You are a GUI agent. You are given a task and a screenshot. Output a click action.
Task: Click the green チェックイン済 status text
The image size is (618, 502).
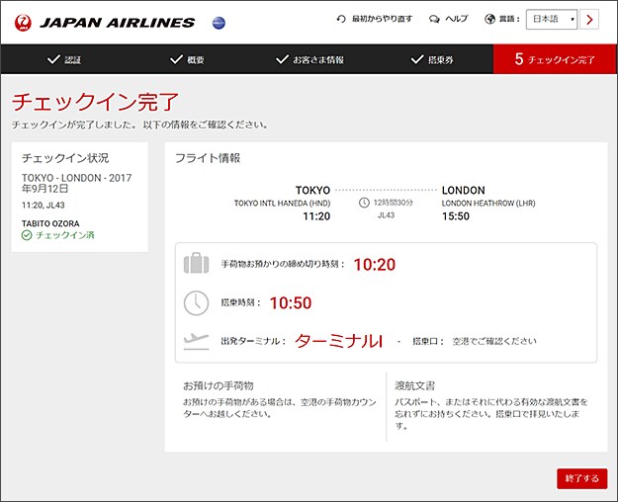65,235
